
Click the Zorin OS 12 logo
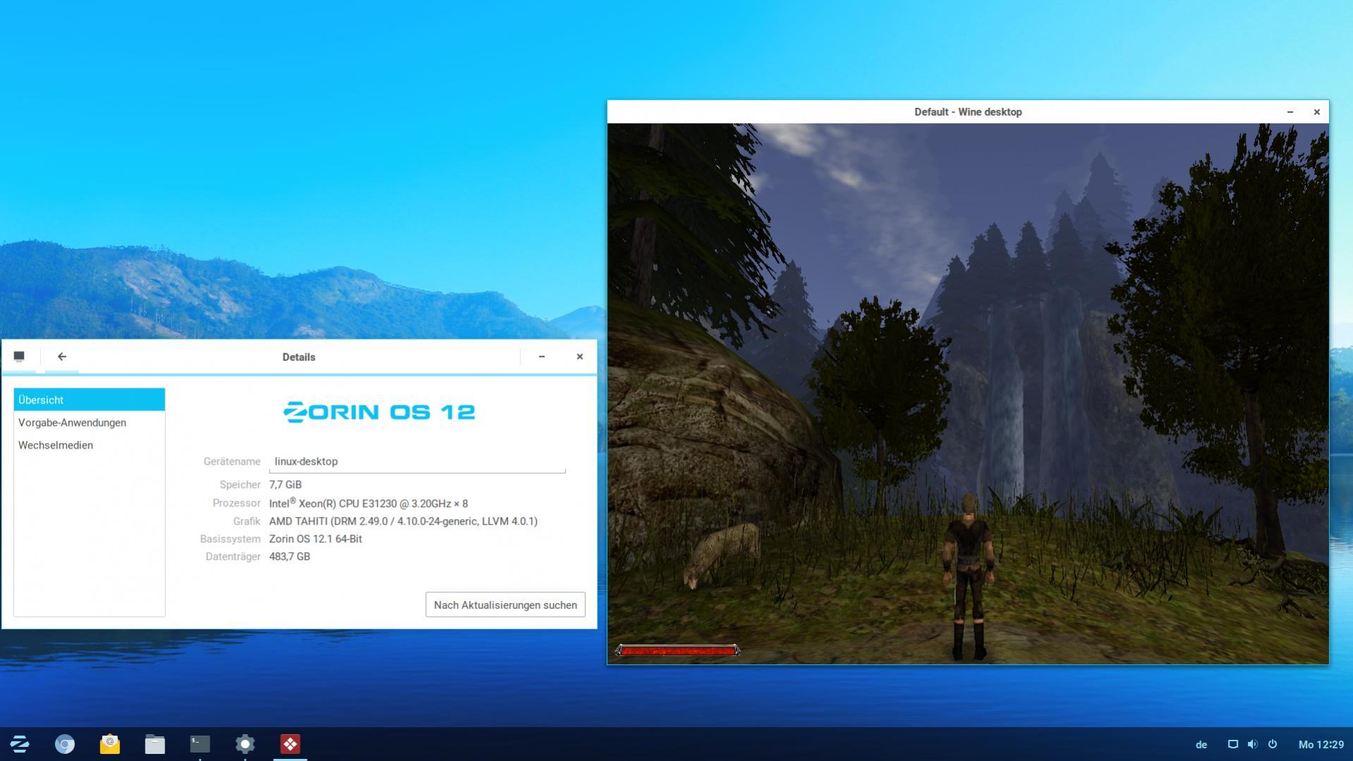click(380, 412)
